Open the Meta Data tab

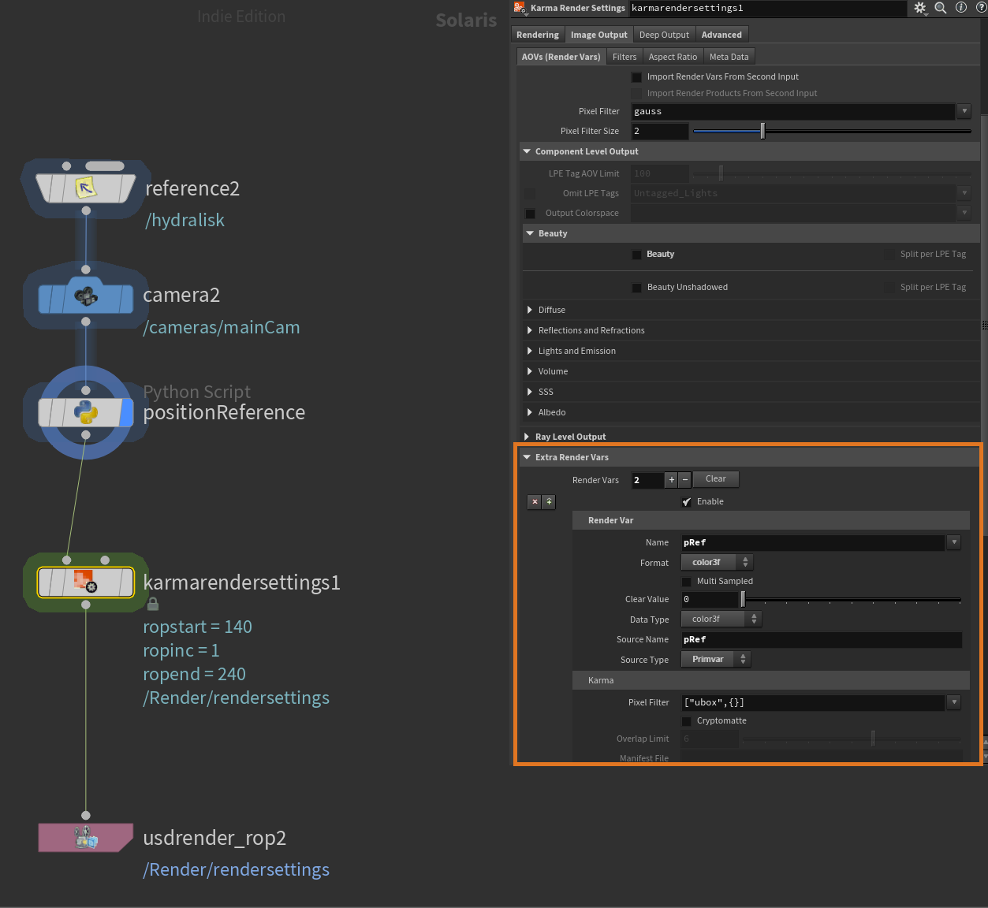pyautogui.click(x=729, y=56)
